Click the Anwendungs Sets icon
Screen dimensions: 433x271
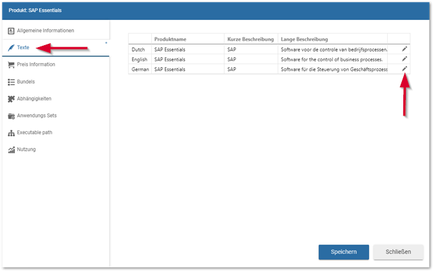(11, 116)
